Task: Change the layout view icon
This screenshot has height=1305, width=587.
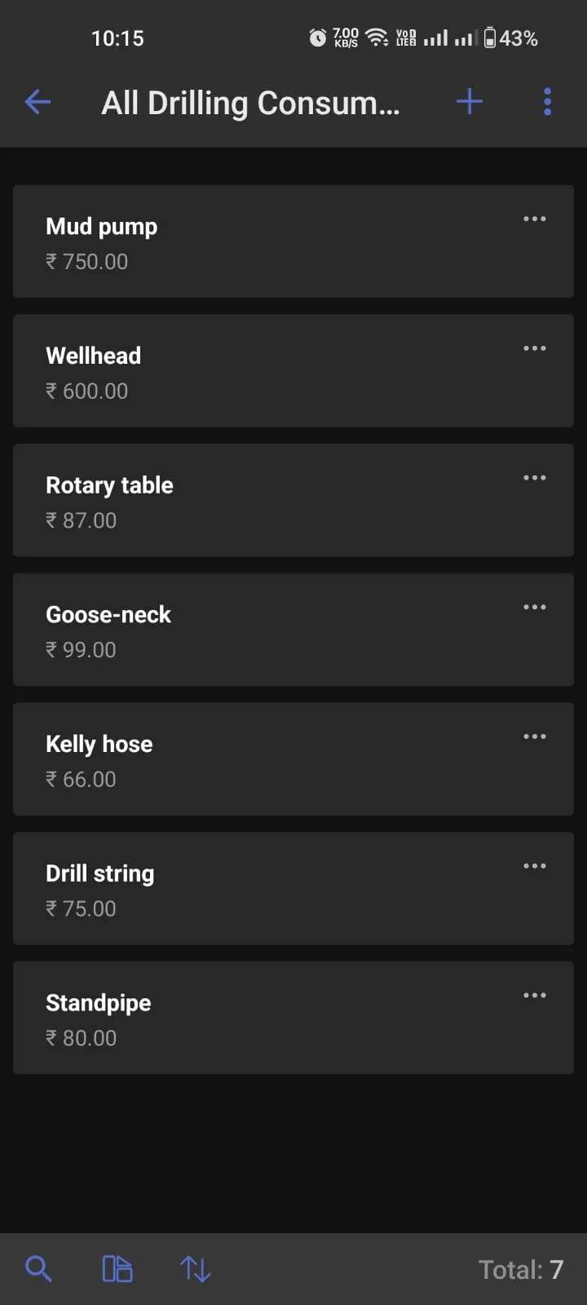Action: pyautogui.click(x=117, y=1269)
